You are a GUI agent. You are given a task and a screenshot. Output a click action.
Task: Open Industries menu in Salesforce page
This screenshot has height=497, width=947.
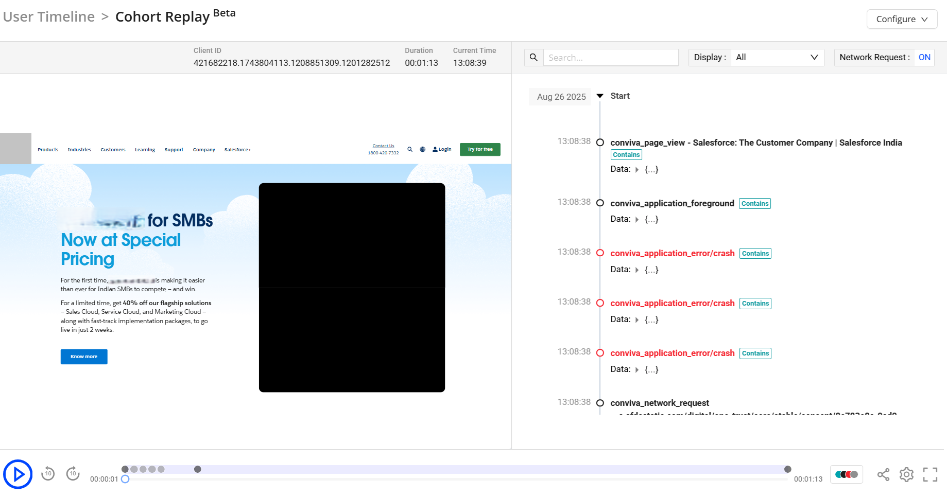[x=79, y=150]
